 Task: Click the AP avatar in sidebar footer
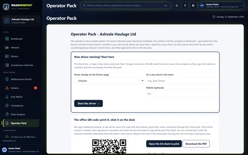pos(4,150)
